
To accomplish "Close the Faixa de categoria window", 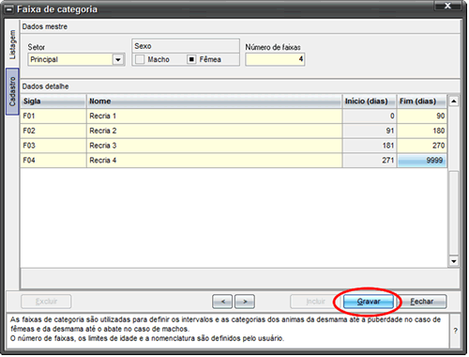I will (x=447, y=6).
